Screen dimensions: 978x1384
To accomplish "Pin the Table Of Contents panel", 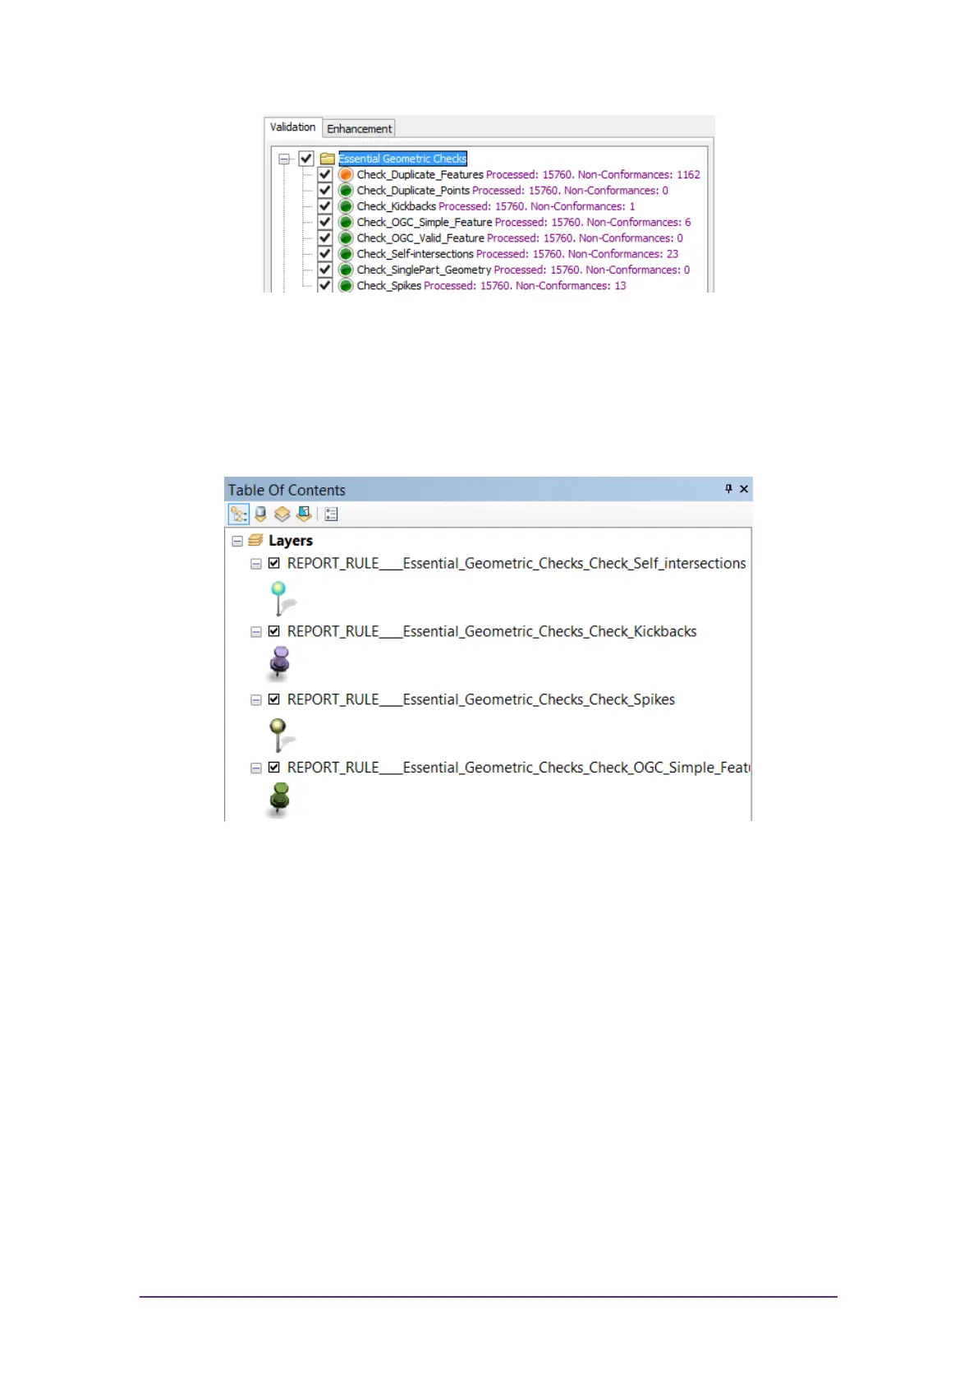I will tap(728, 489).
